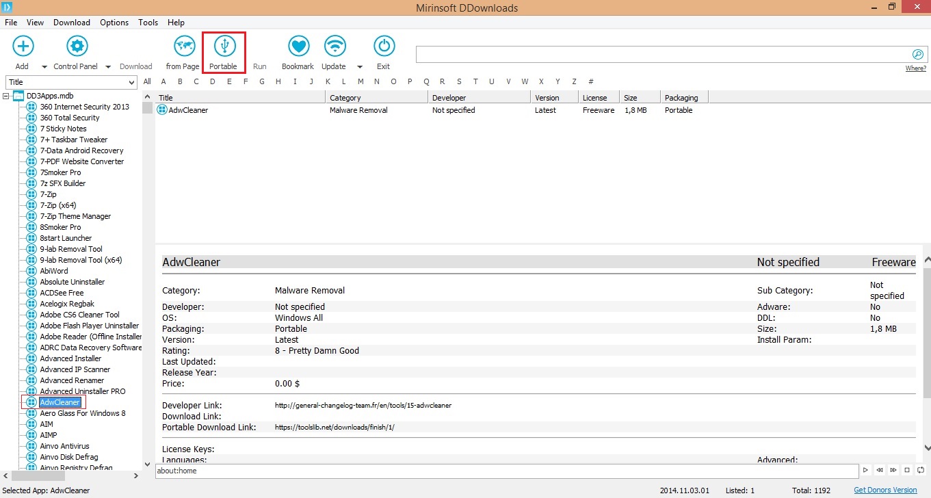
Task: Select Ainvo Antivirus in tree
Action: (x=65, y=446)
